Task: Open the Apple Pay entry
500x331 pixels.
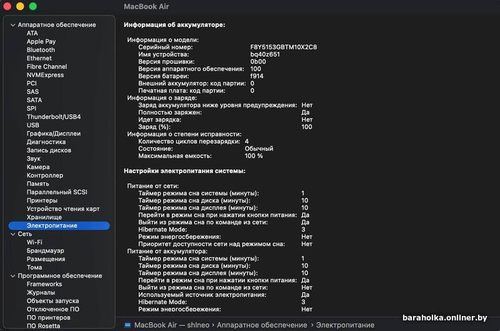Action: 41,42
